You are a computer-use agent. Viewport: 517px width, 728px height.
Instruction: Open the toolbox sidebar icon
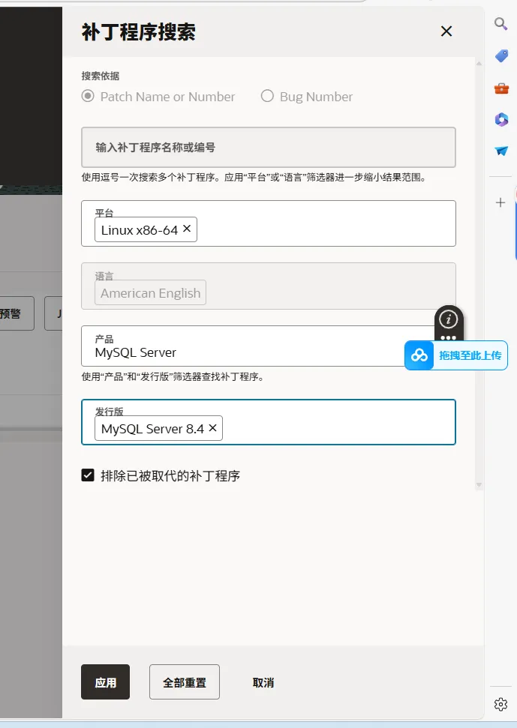pos(501,88)
